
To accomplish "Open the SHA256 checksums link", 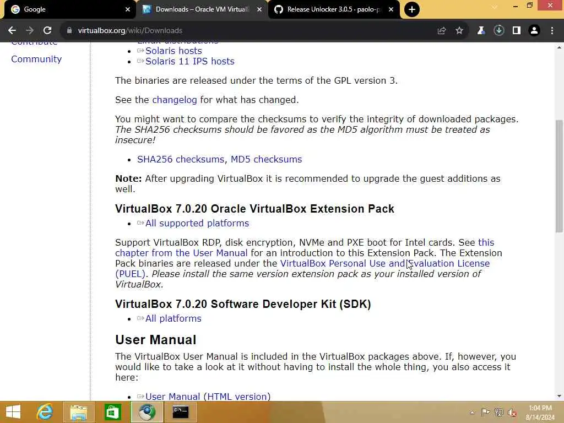I will coord(182,159).
